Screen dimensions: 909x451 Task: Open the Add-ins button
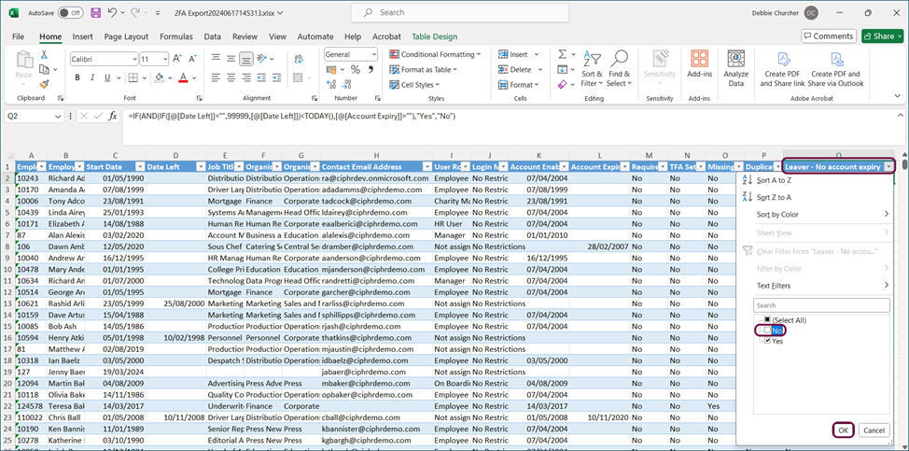pyautogui.click(x=700, y=63)
